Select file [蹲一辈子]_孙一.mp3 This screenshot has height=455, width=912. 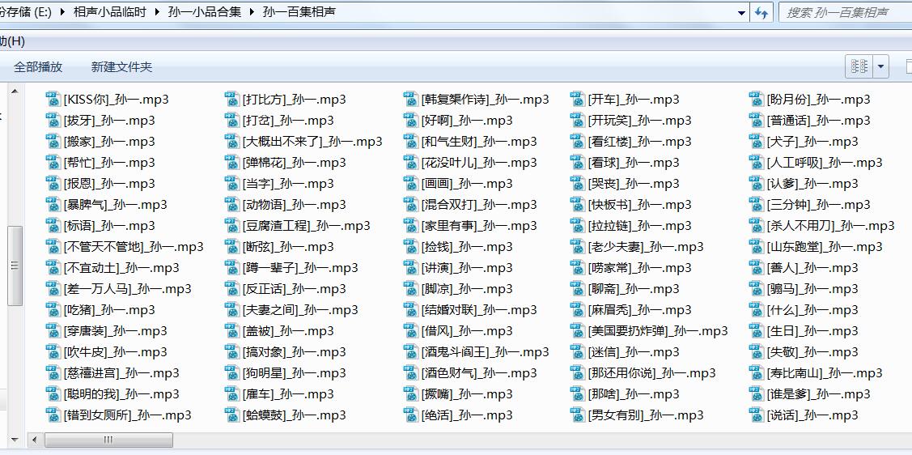[291, 268]
